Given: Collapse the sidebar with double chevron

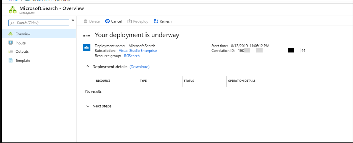Looking at the screenshot, I should point(73,20).
